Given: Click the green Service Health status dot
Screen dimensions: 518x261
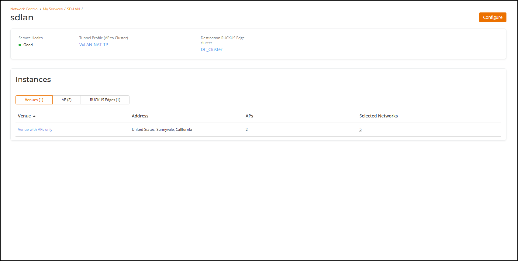Looking at the screenshot, I should pos(20,45).
